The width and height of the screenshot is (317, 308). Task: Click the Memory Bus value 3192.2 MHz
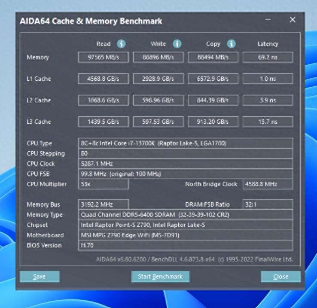[104, 204]
